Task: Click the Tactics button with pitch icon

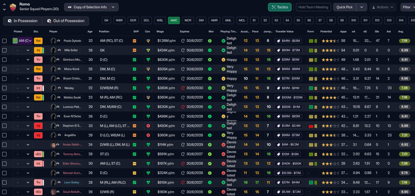Action: (x=279, y=7)
